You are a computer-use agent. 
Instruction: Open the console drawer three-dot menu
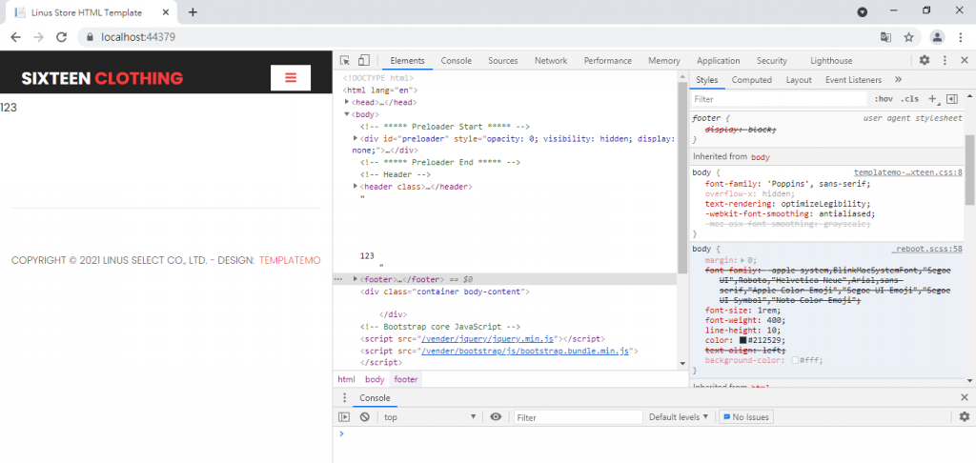tap(344, 397)
